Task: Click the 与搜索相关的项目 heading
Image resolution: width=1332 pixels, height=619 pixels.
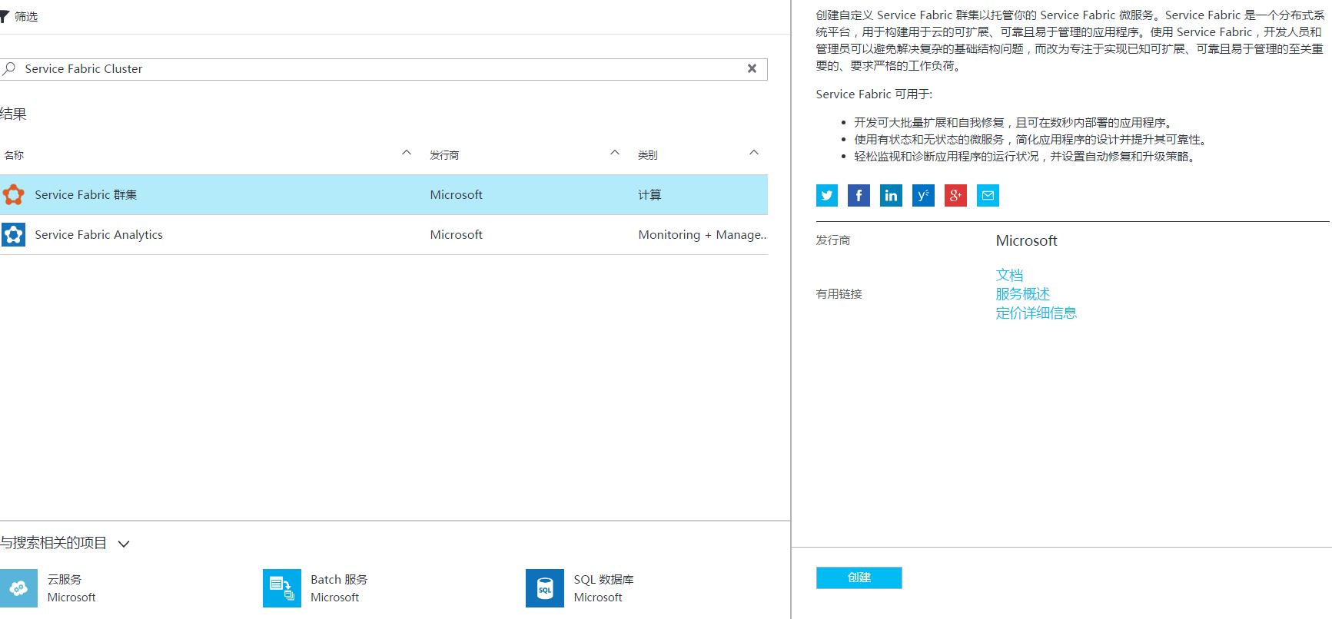Action: (53, 543)
